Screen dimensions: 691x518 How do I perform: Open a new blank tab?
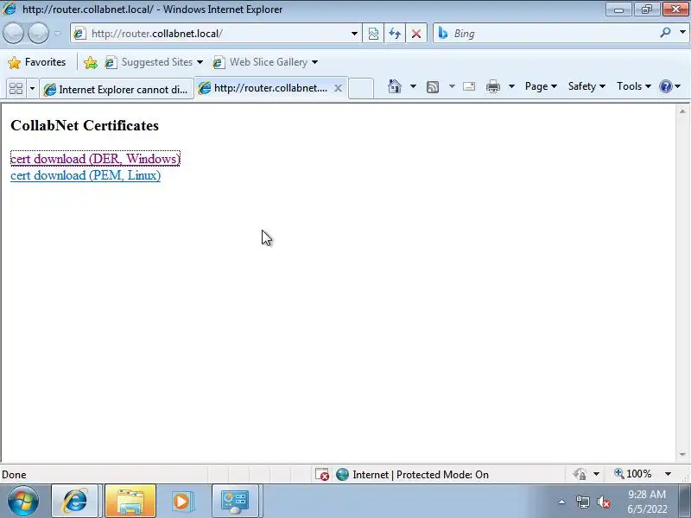(361, 88)
